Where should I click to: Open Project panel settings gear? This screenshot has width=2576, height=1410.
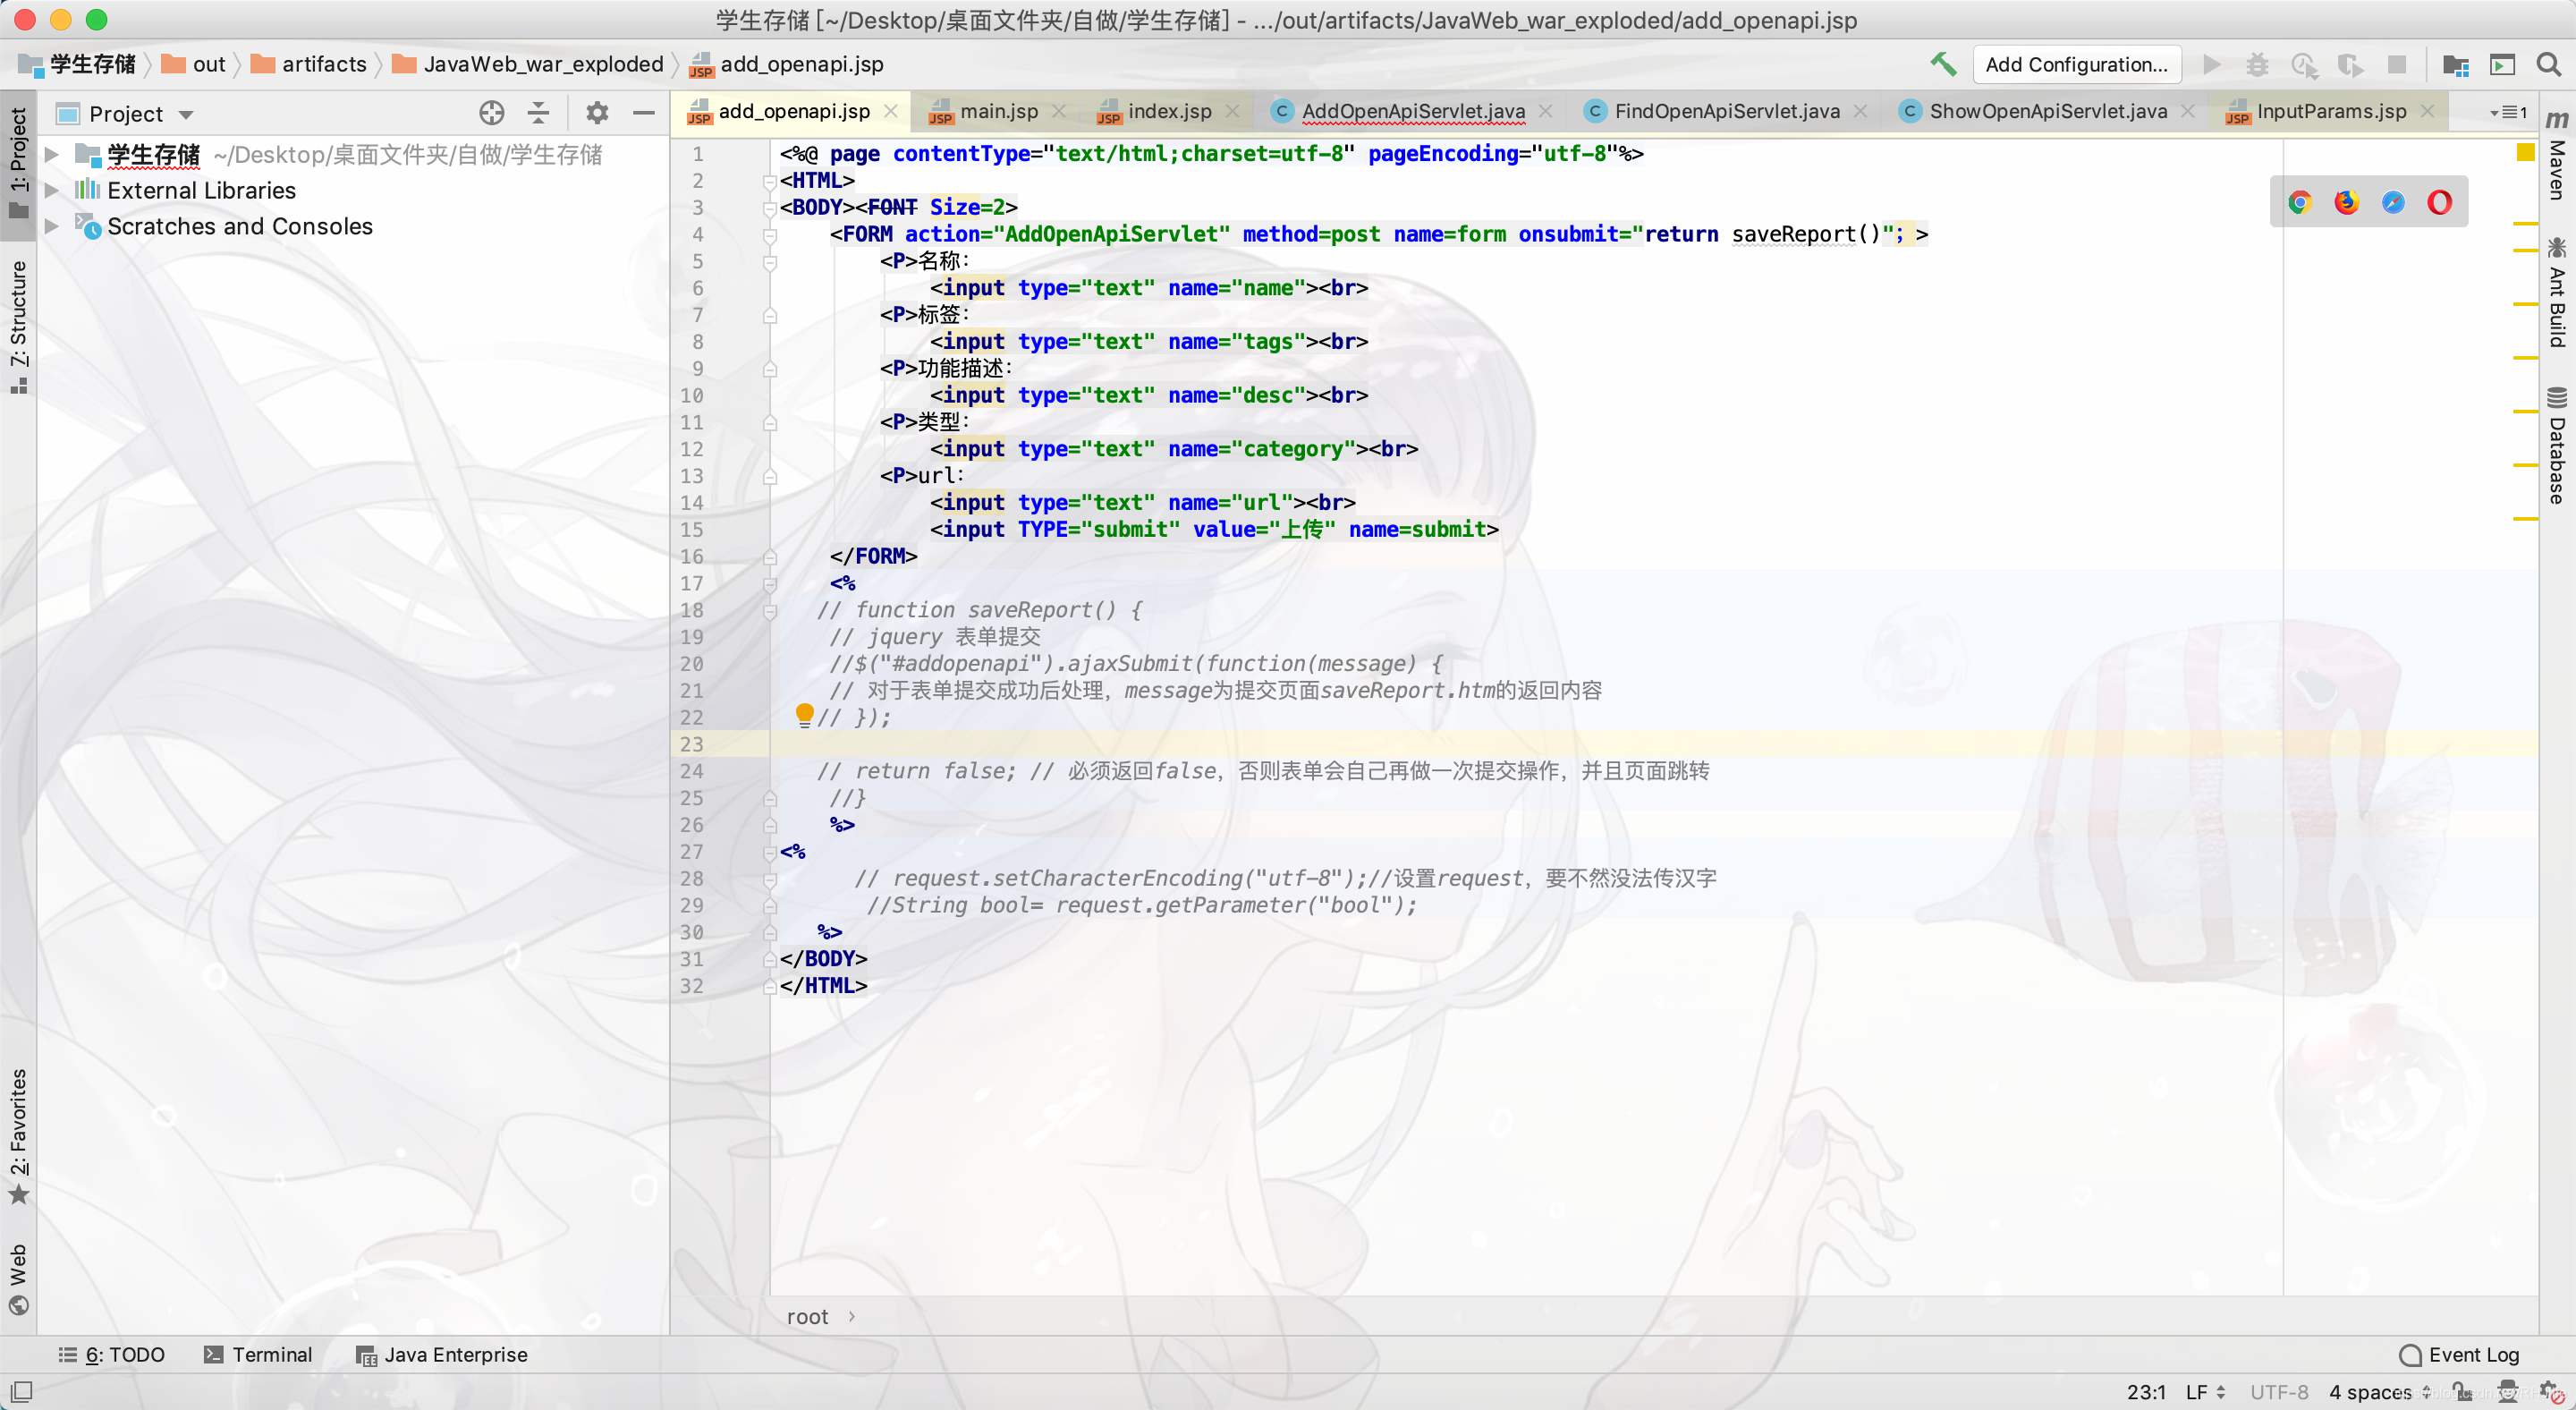597,114
